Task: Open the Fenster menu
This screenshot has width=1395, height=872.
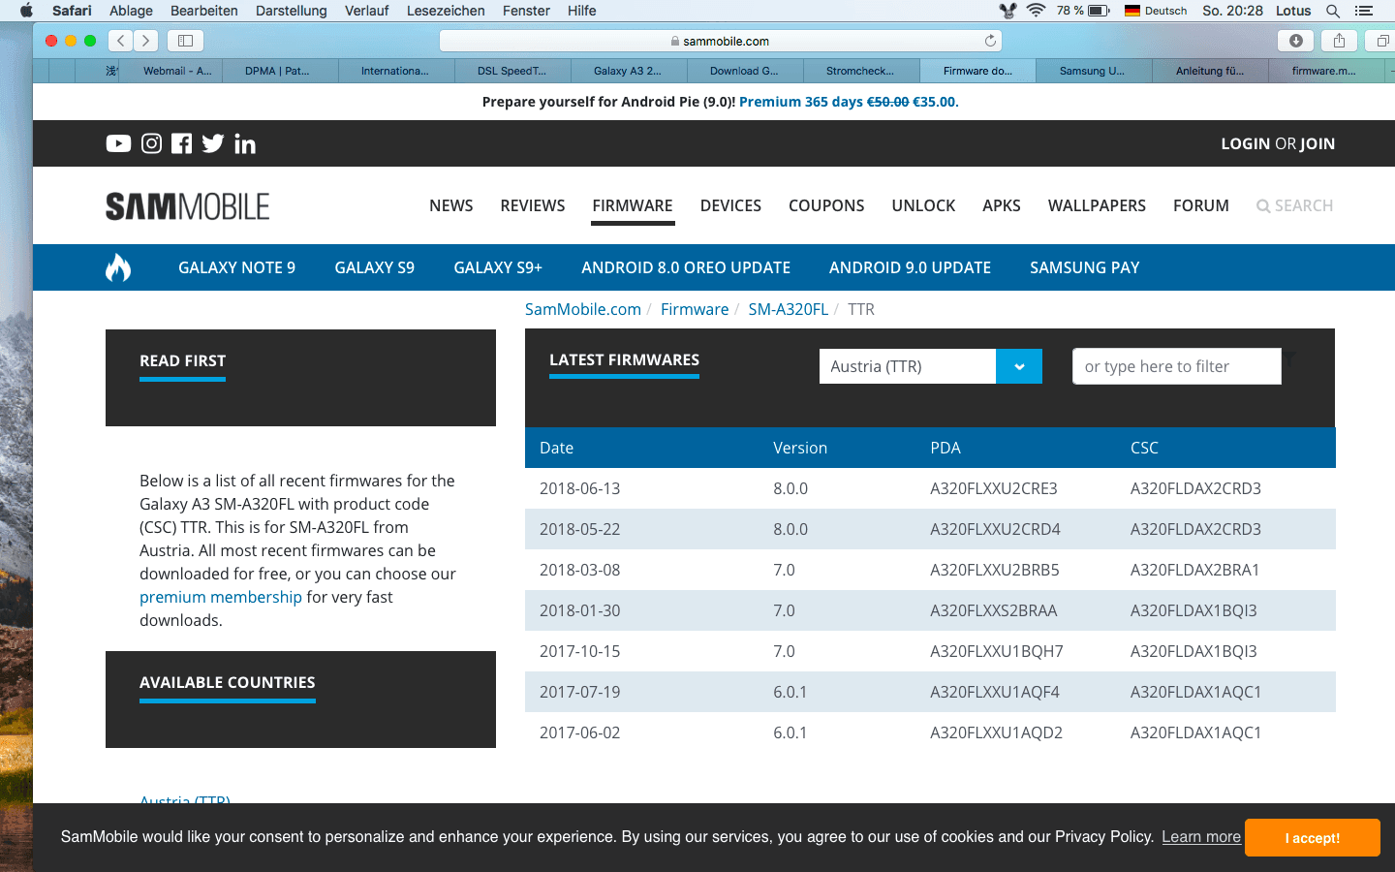Action: click(x=526, y=11)
